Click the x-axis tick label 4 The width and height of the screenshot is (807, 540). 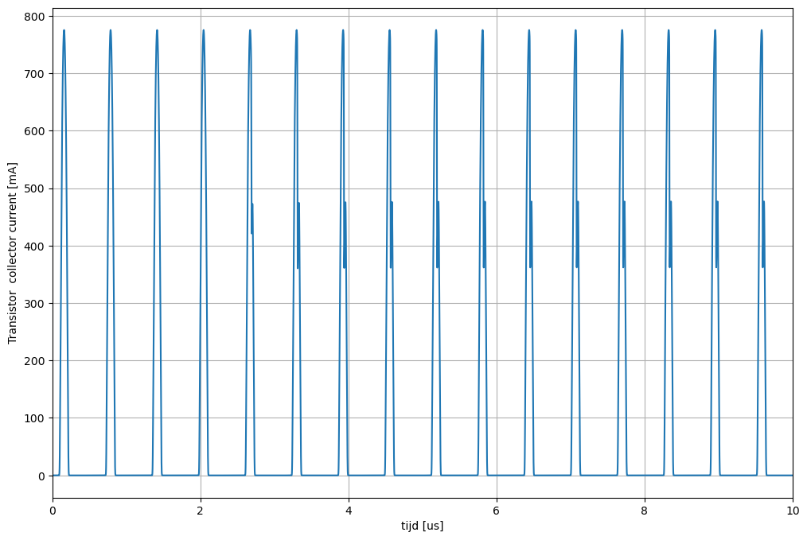[349, 510]
